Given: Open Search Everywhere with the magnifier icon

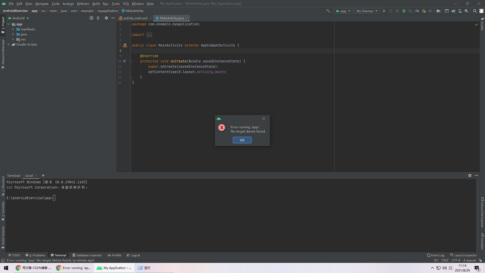Looking at the screenshot, I should (475, 11).
